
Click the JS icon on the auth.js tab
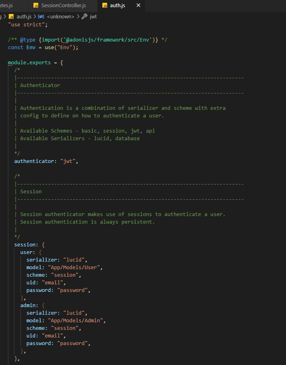tap(105, 5)
